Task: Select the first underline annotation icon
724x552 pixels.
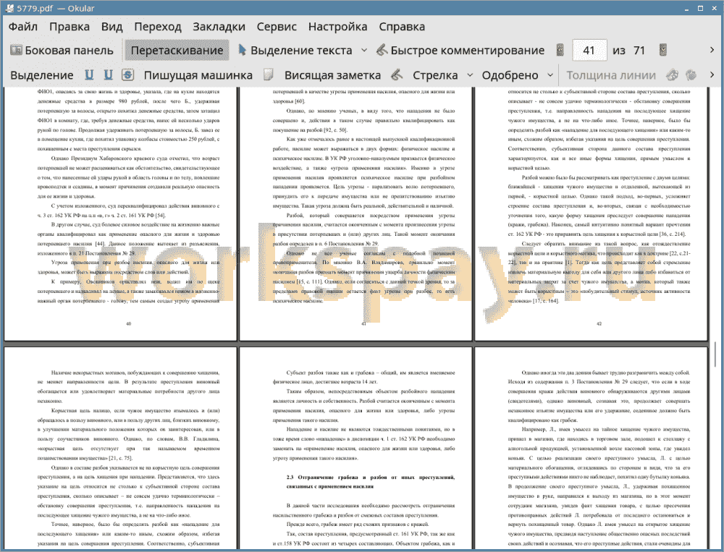Action: [89, 75]
